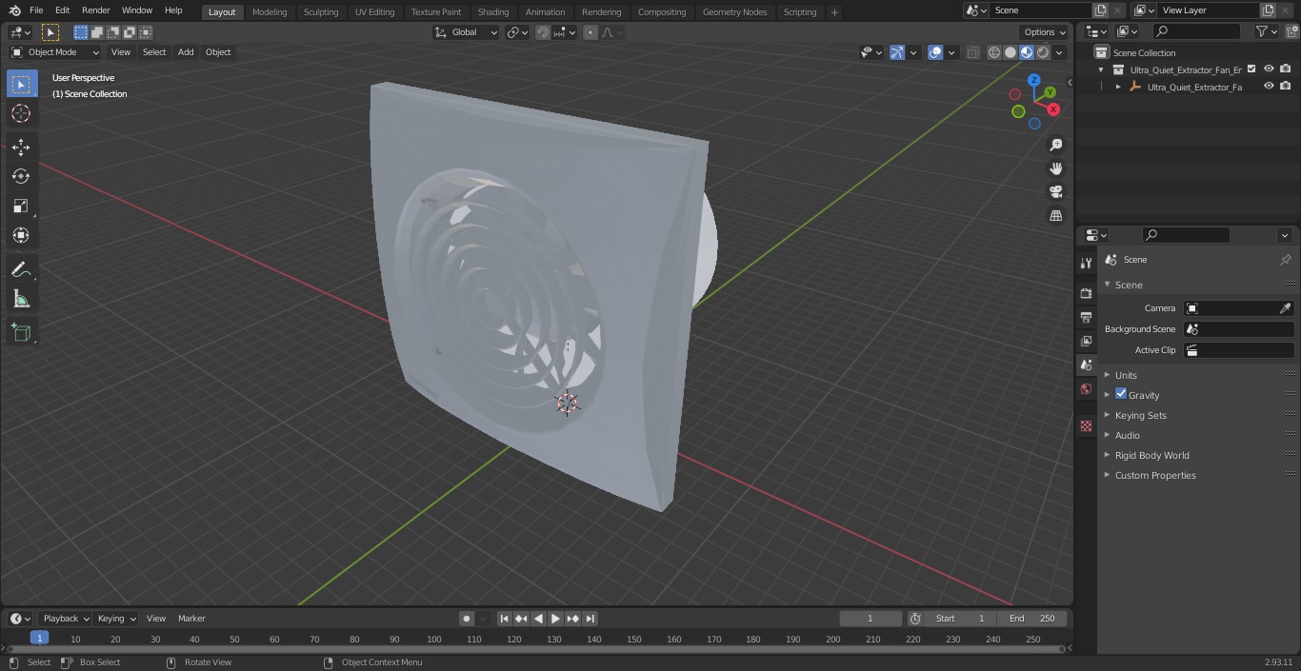1301x671 pixels.
Task: Click the new scene icon beside Scene field
Action: point(1100,10)
